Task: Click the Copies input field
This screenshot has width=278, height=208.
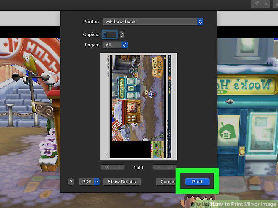Action: 109,35
